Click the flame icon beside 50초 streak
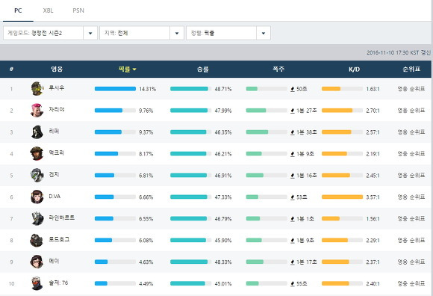The width and height of the screenshot is (433, 296). click(293, 89)
